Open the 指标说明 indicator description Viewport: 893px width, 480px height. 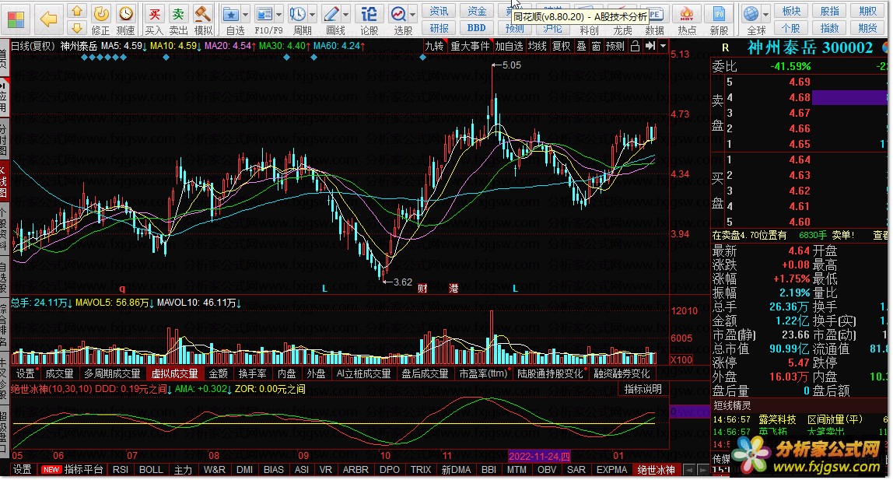[643, 390]
